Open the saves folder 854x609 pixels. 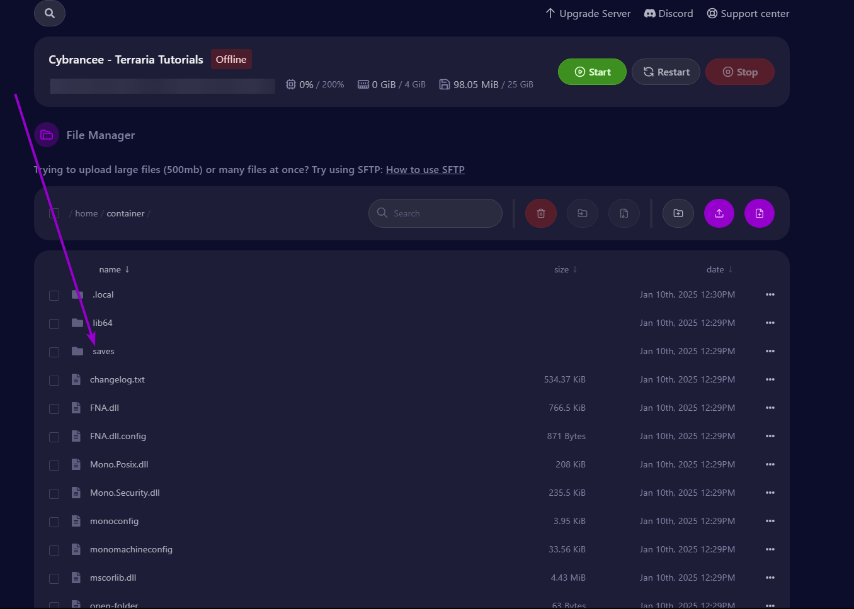[103, 351]
